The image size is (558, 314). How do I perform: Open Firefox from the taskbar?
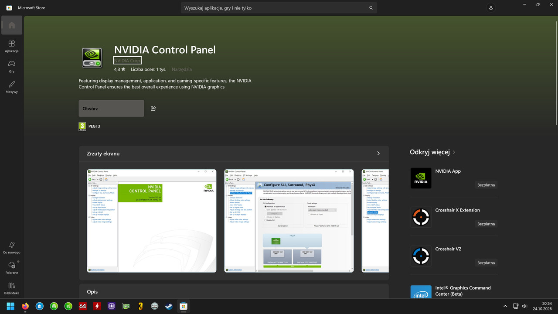(25, 306)
